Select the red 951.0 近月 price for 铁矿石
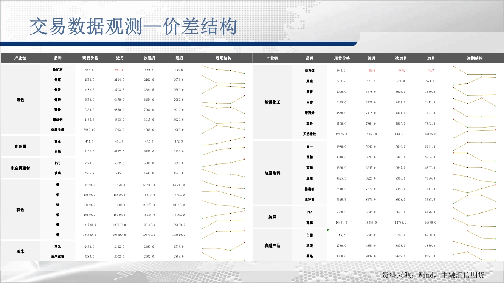Viewport: 504px width, 283px height. (x=119, y=70)
